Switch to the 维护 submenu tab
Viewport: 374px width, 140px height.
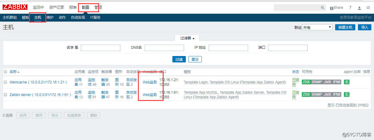(x=50, y=17)
